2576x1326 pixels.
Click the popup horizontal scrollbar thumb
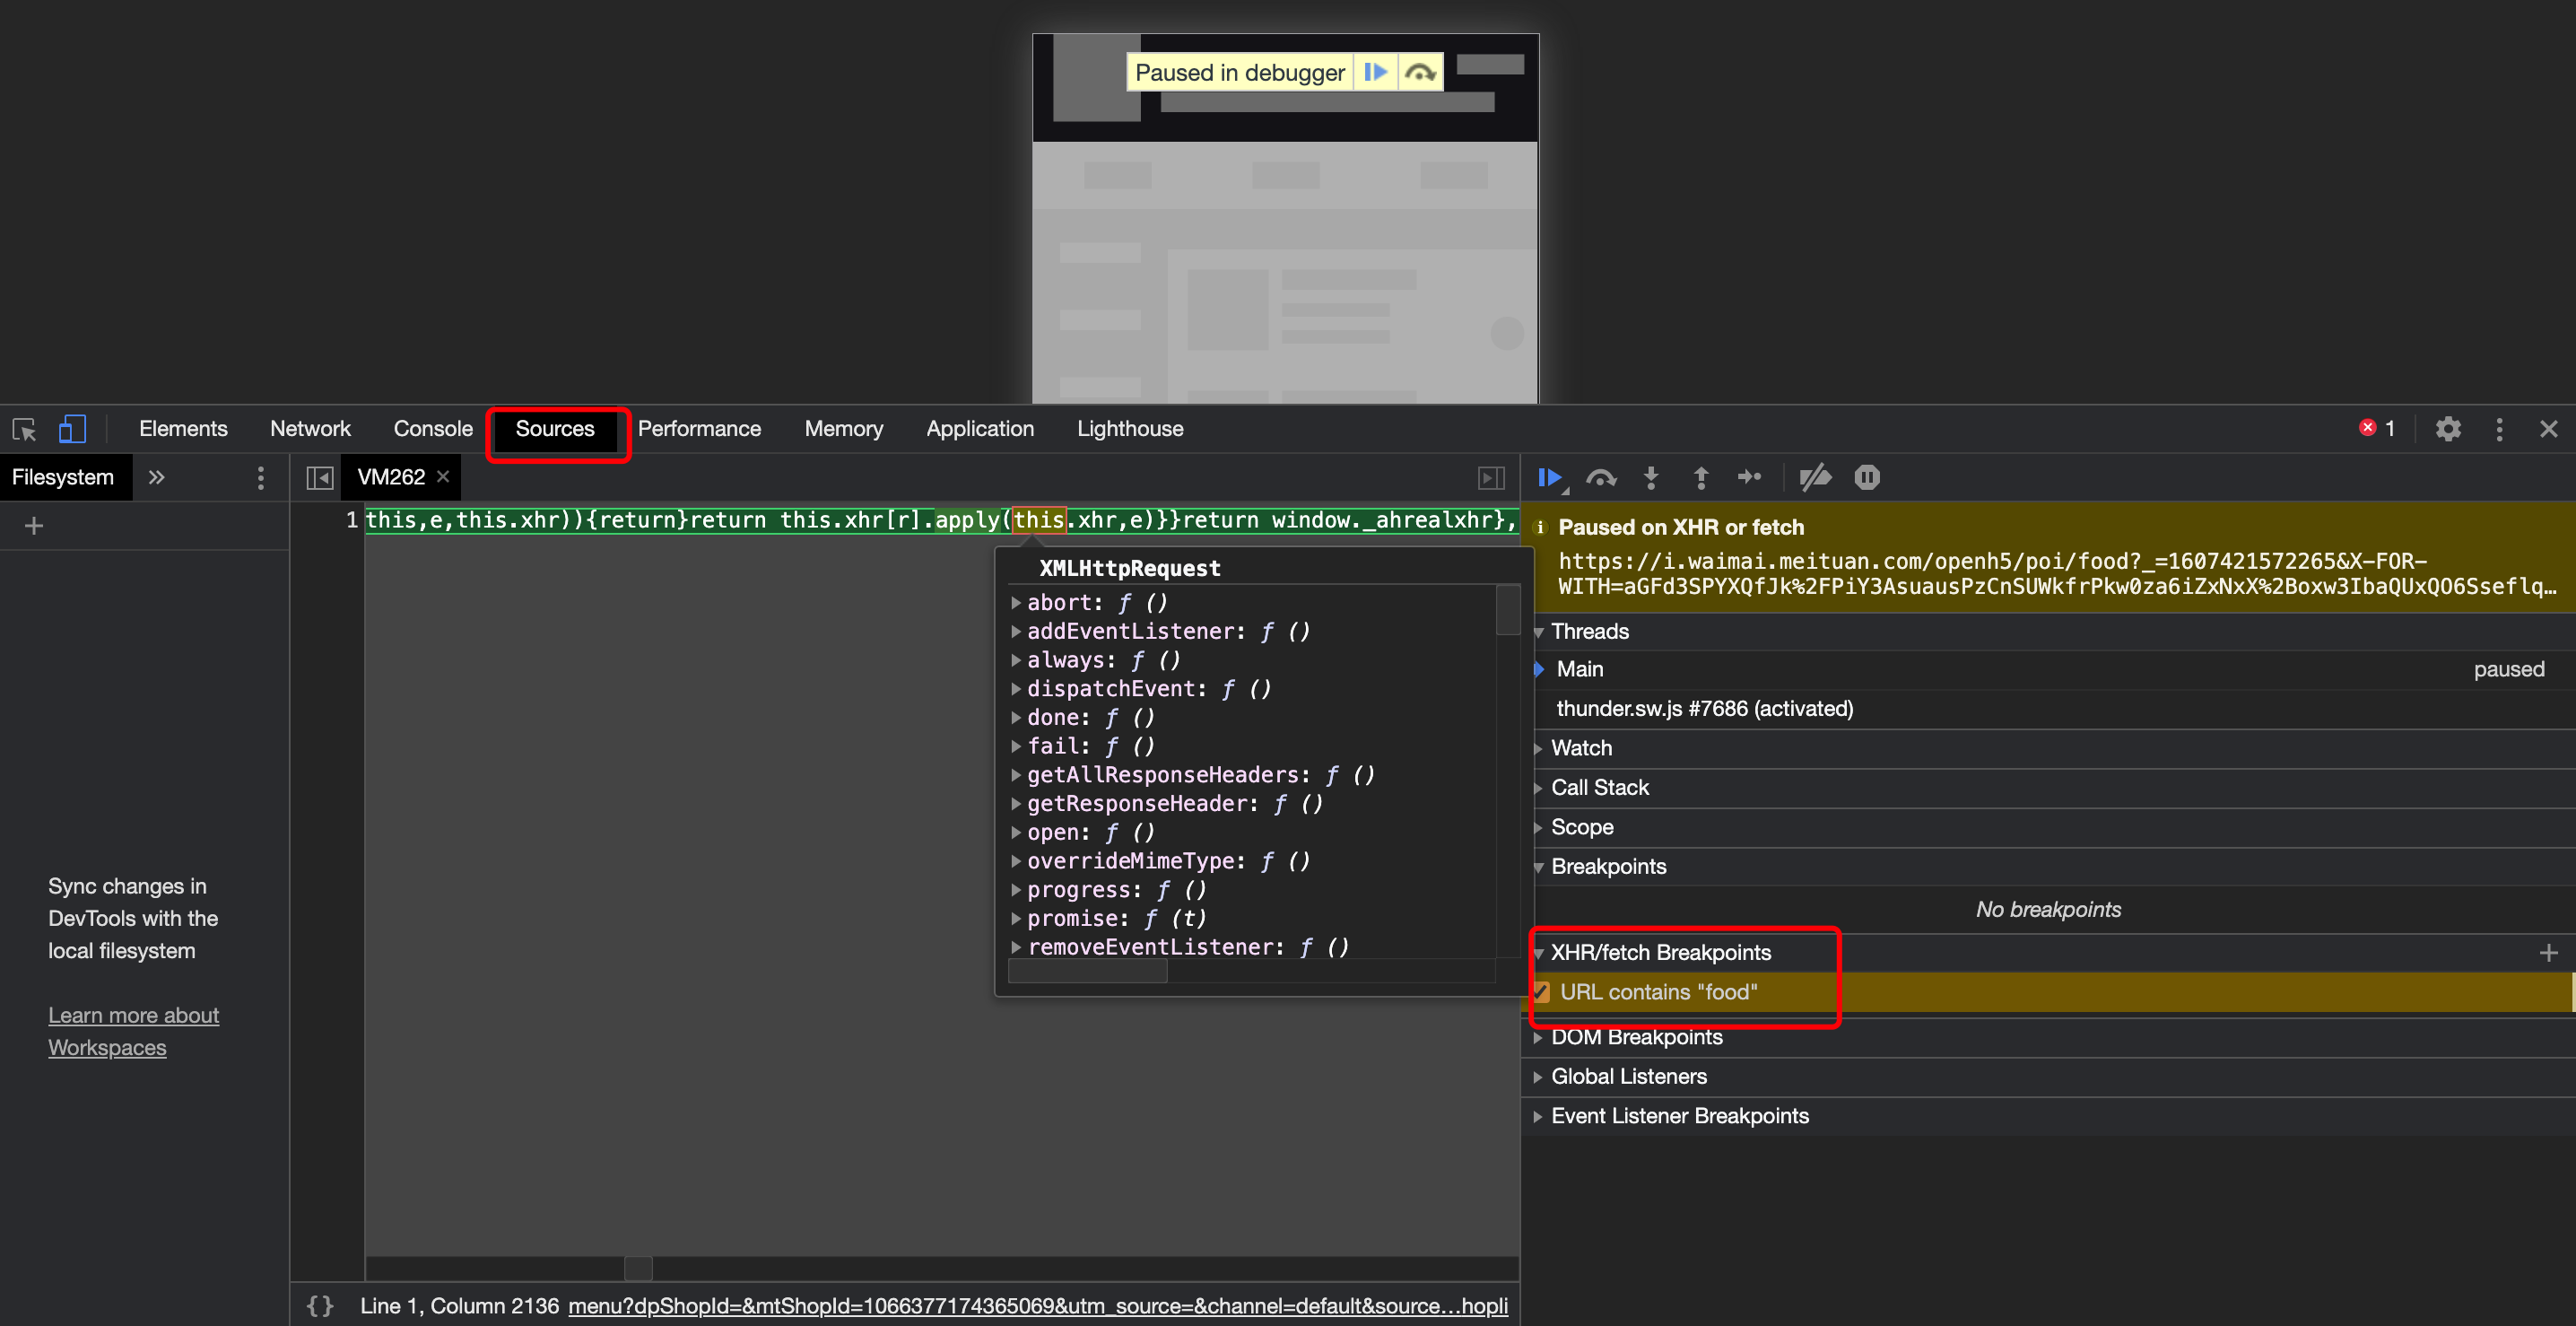coord(1088,971)
